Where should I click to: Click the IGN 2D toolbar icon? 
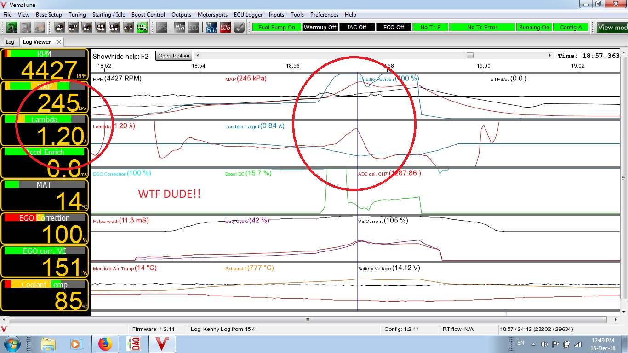[x=73, y=27]
